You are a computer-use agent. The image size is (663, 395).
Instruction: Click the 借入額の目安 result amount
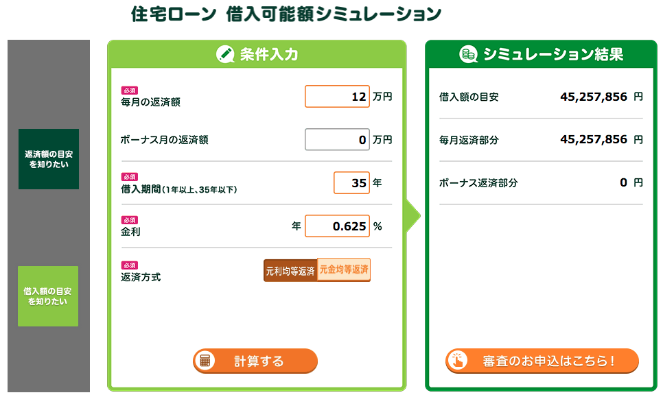click(x=594, y=97)
